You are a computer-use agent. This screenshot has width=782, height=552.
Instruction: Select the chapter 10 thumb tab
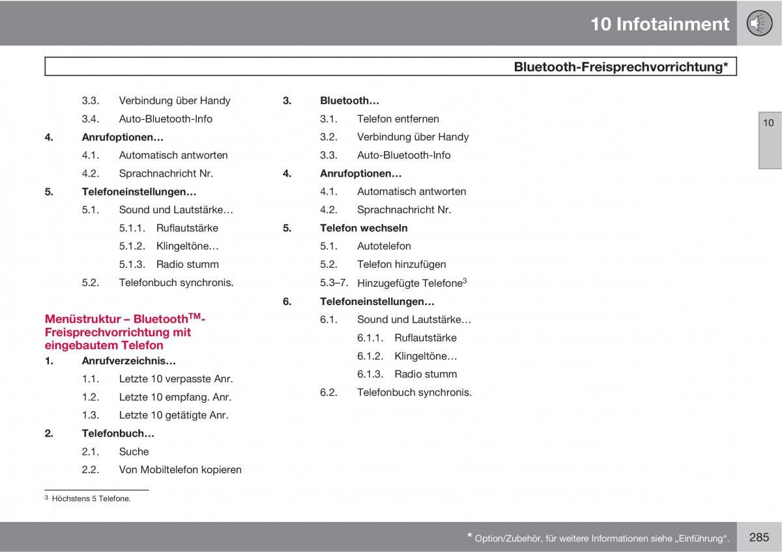pos(770,141)
